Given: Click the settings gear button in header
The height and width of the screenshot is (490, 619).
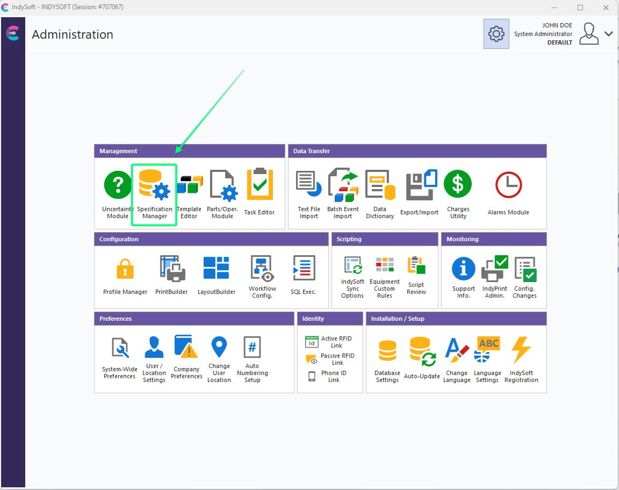Looking at the screenshot, I should click(x=496, y=34).
